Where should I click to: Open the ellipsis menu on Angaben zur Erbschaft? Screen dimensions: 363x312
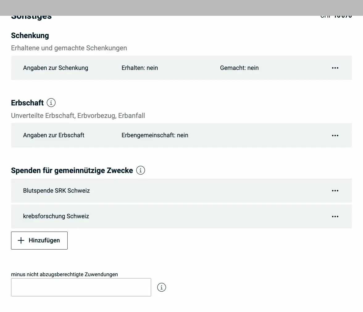335,135
